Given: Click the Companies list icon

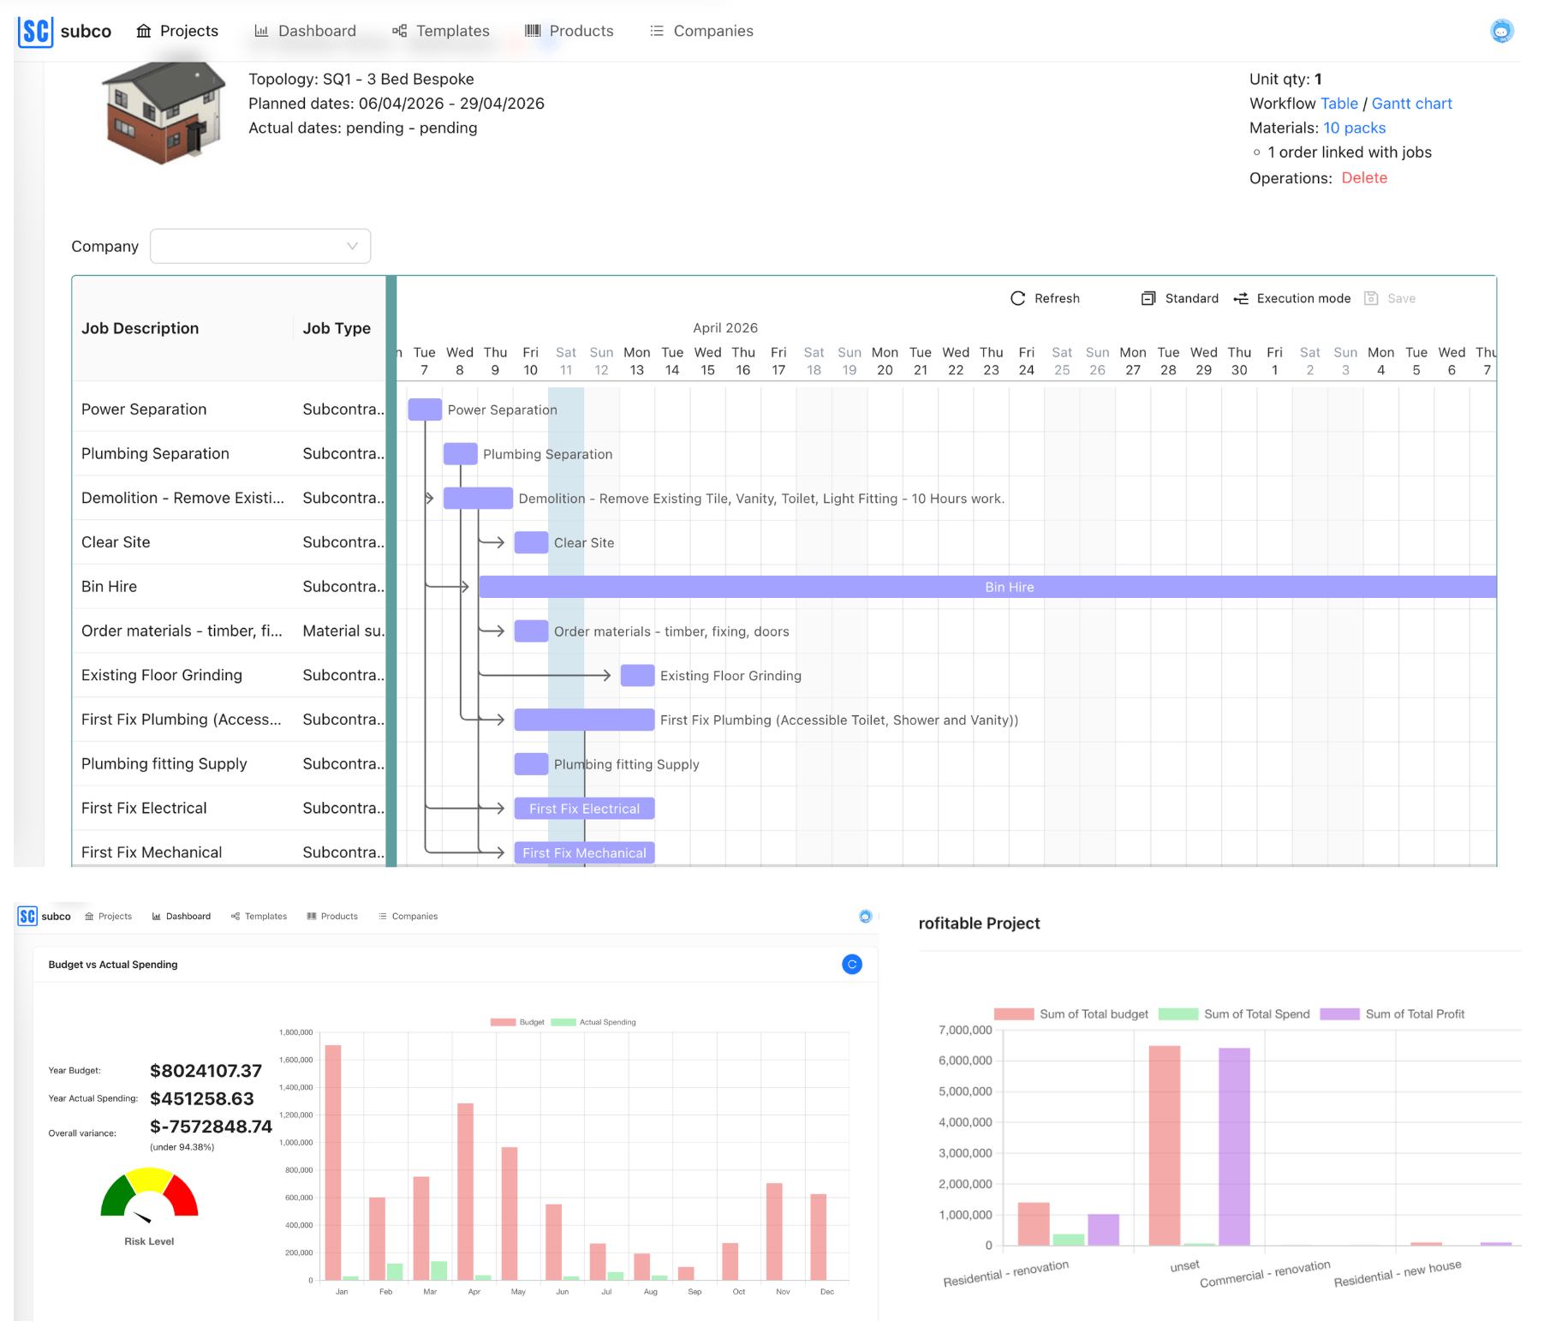Looking at the screenshot, I should [x=656, y=30].
